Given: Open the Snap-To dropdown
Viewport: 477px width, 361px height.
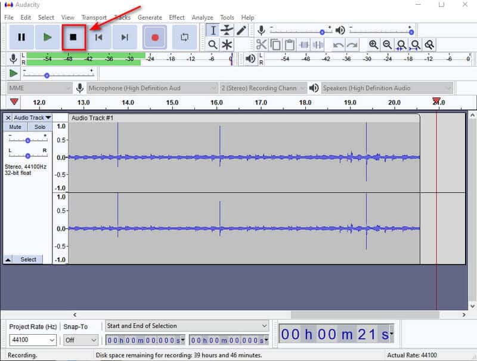Looking at the screenshot, I should pyautogui.click(x=80, y=340).
